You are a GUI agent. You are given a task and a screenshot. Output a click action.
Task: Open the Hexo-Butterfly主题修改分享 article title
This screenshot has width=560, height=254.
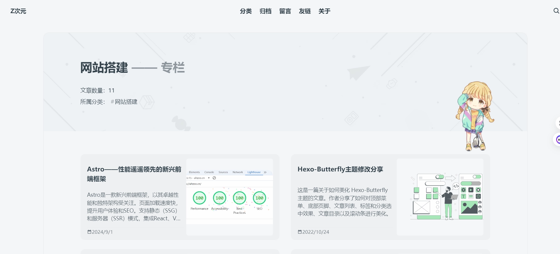(x=340, y=169)
